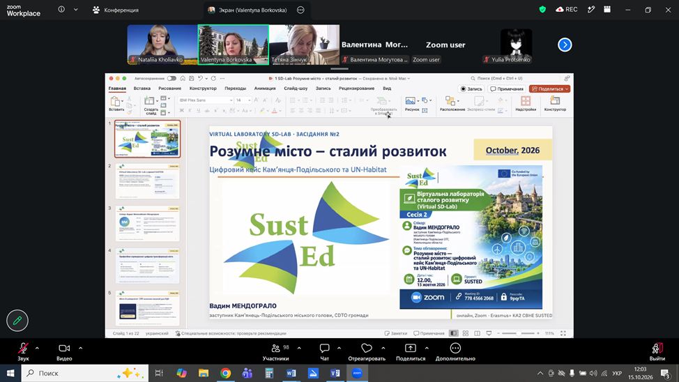Open the Вставка ribbon tab
The width and height of the screenshot is (679, 382).
coord(142,89)
